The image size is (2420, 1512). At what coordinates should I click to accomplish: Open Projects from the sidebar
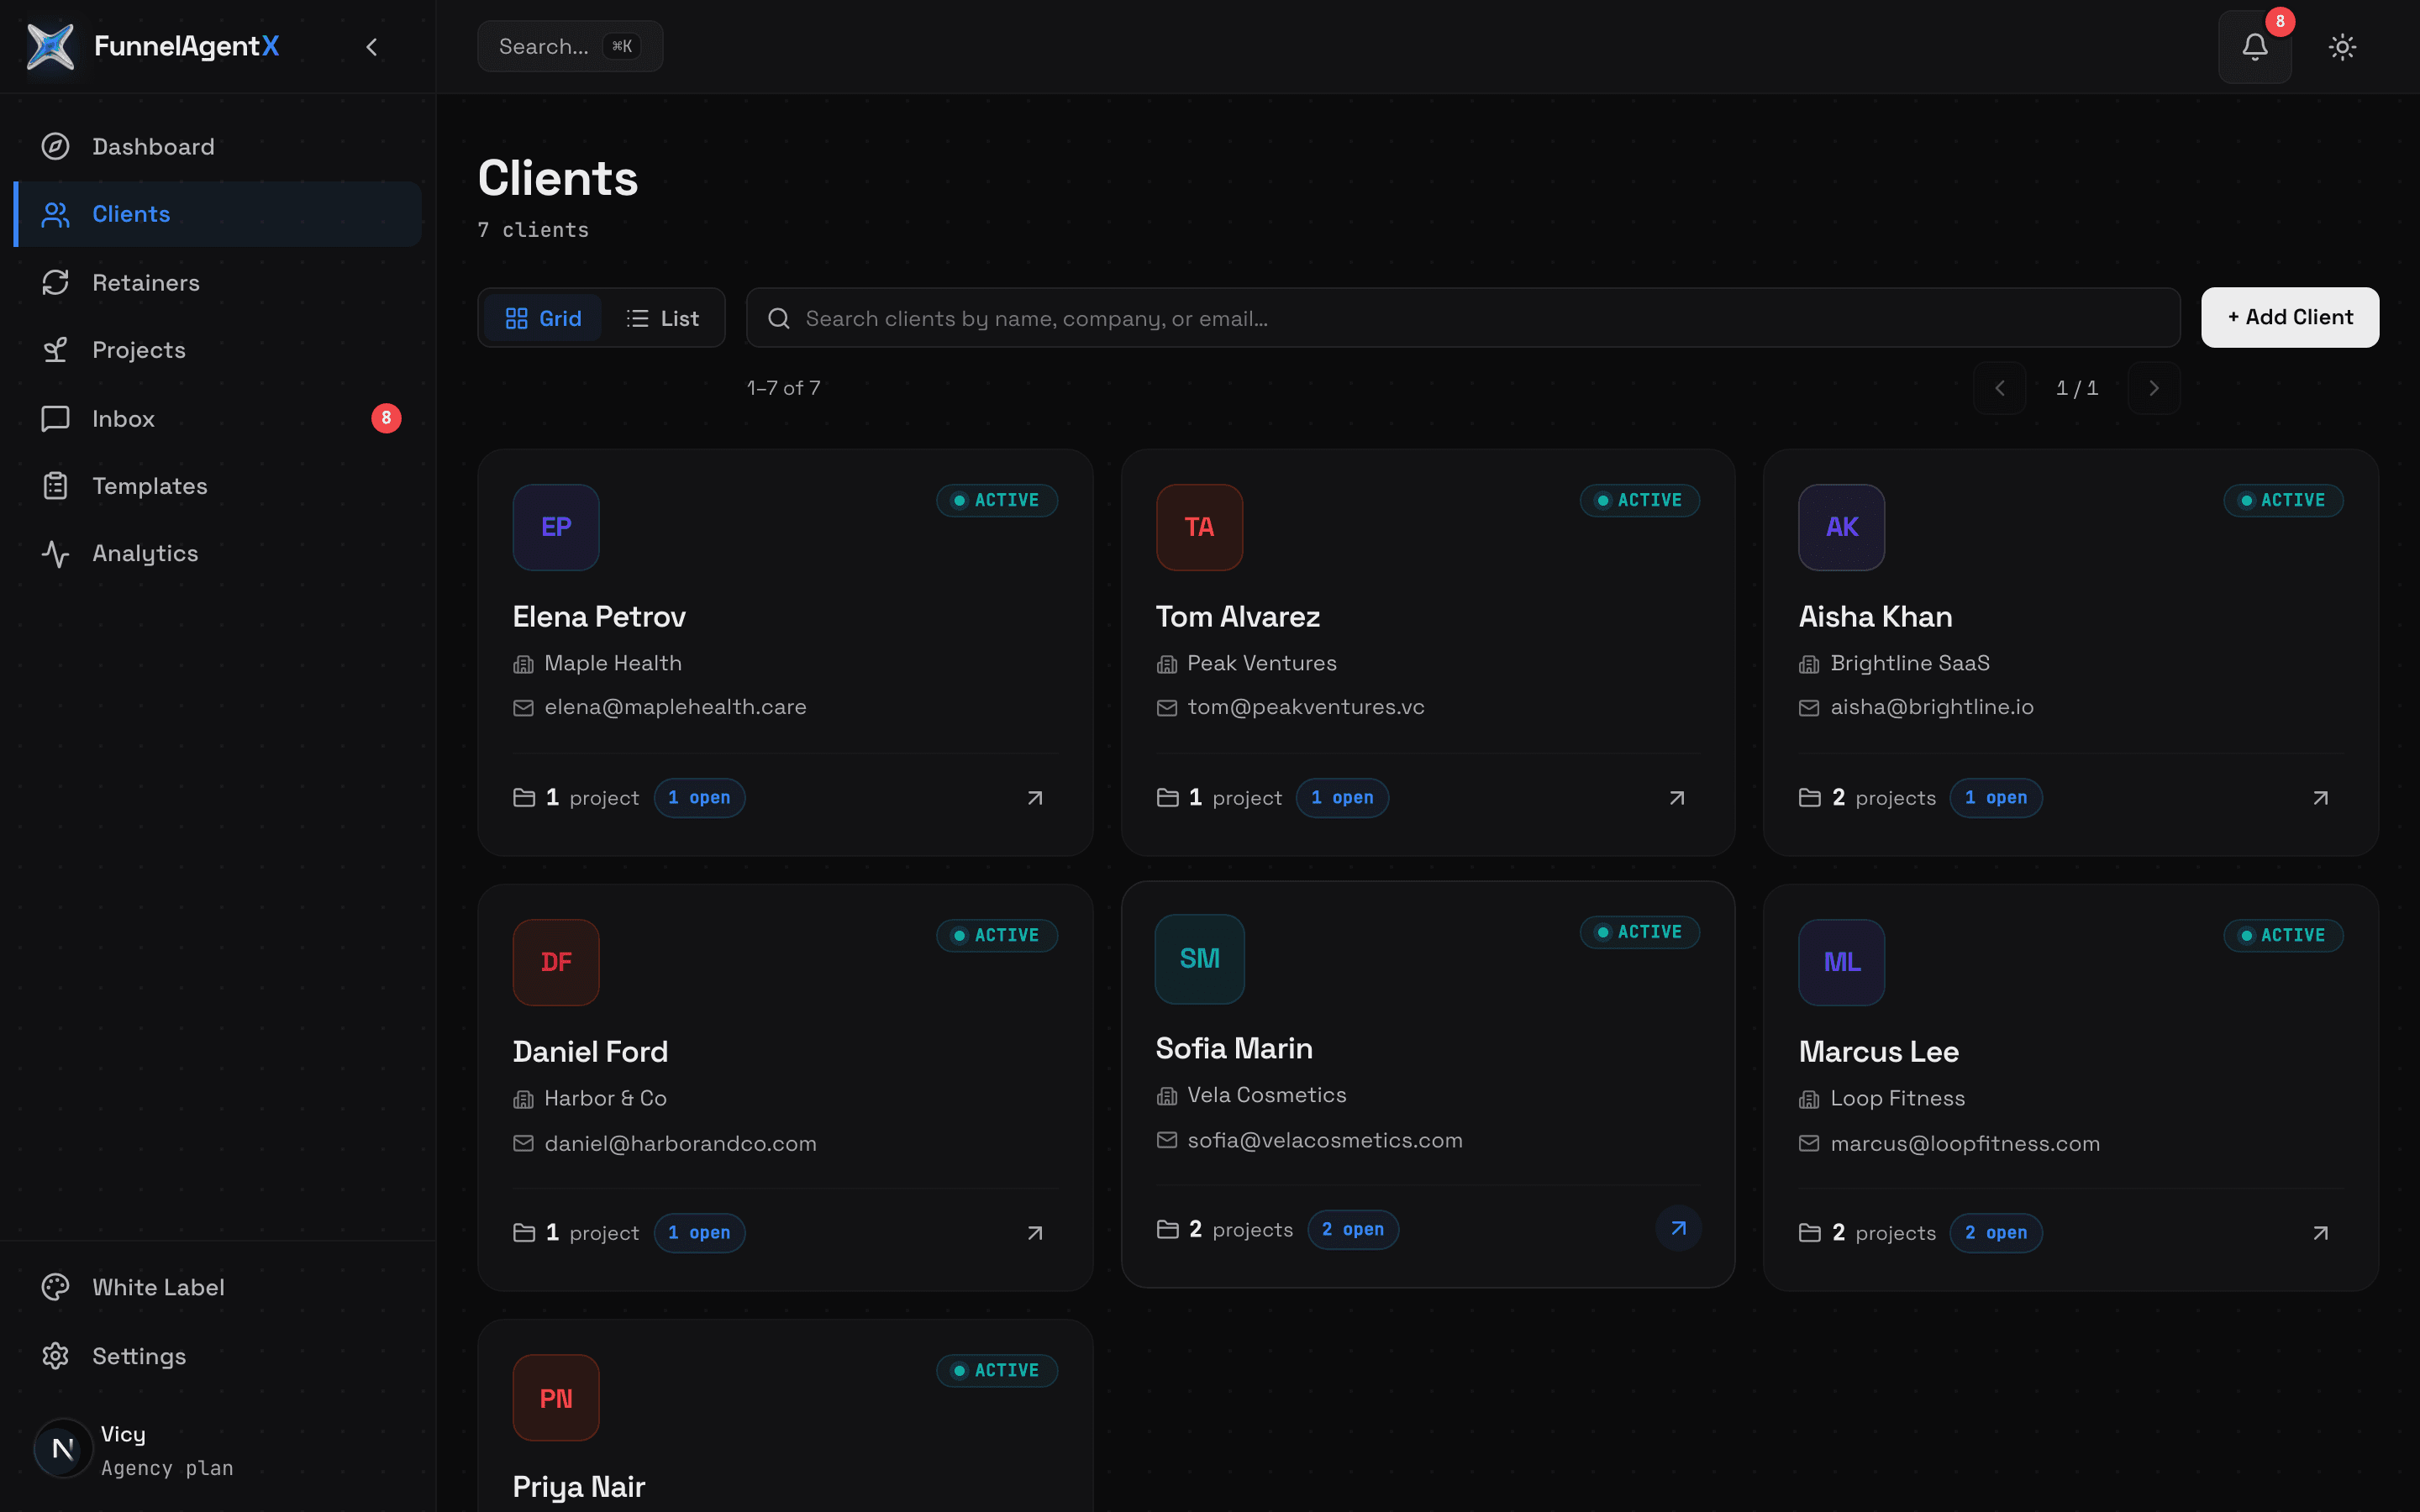(218, 350)
